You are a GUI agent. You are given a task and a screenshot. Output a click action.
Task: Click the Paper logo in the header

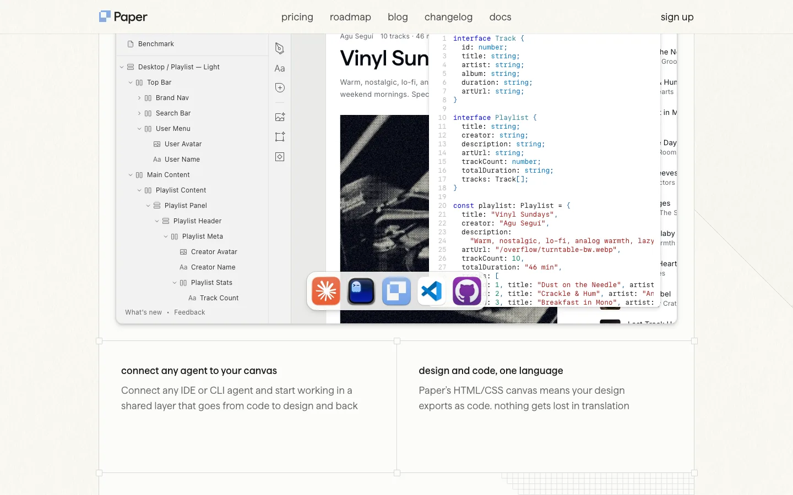pyautogui.click(x=123, y=17)
